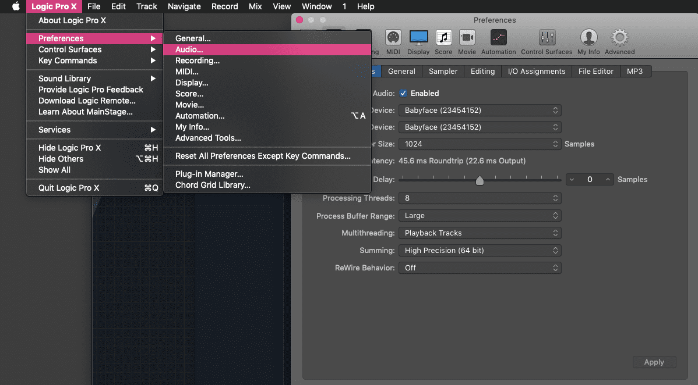Open the File menu
Viewport: 698px width, 385px height.
[x=93, y=6]
